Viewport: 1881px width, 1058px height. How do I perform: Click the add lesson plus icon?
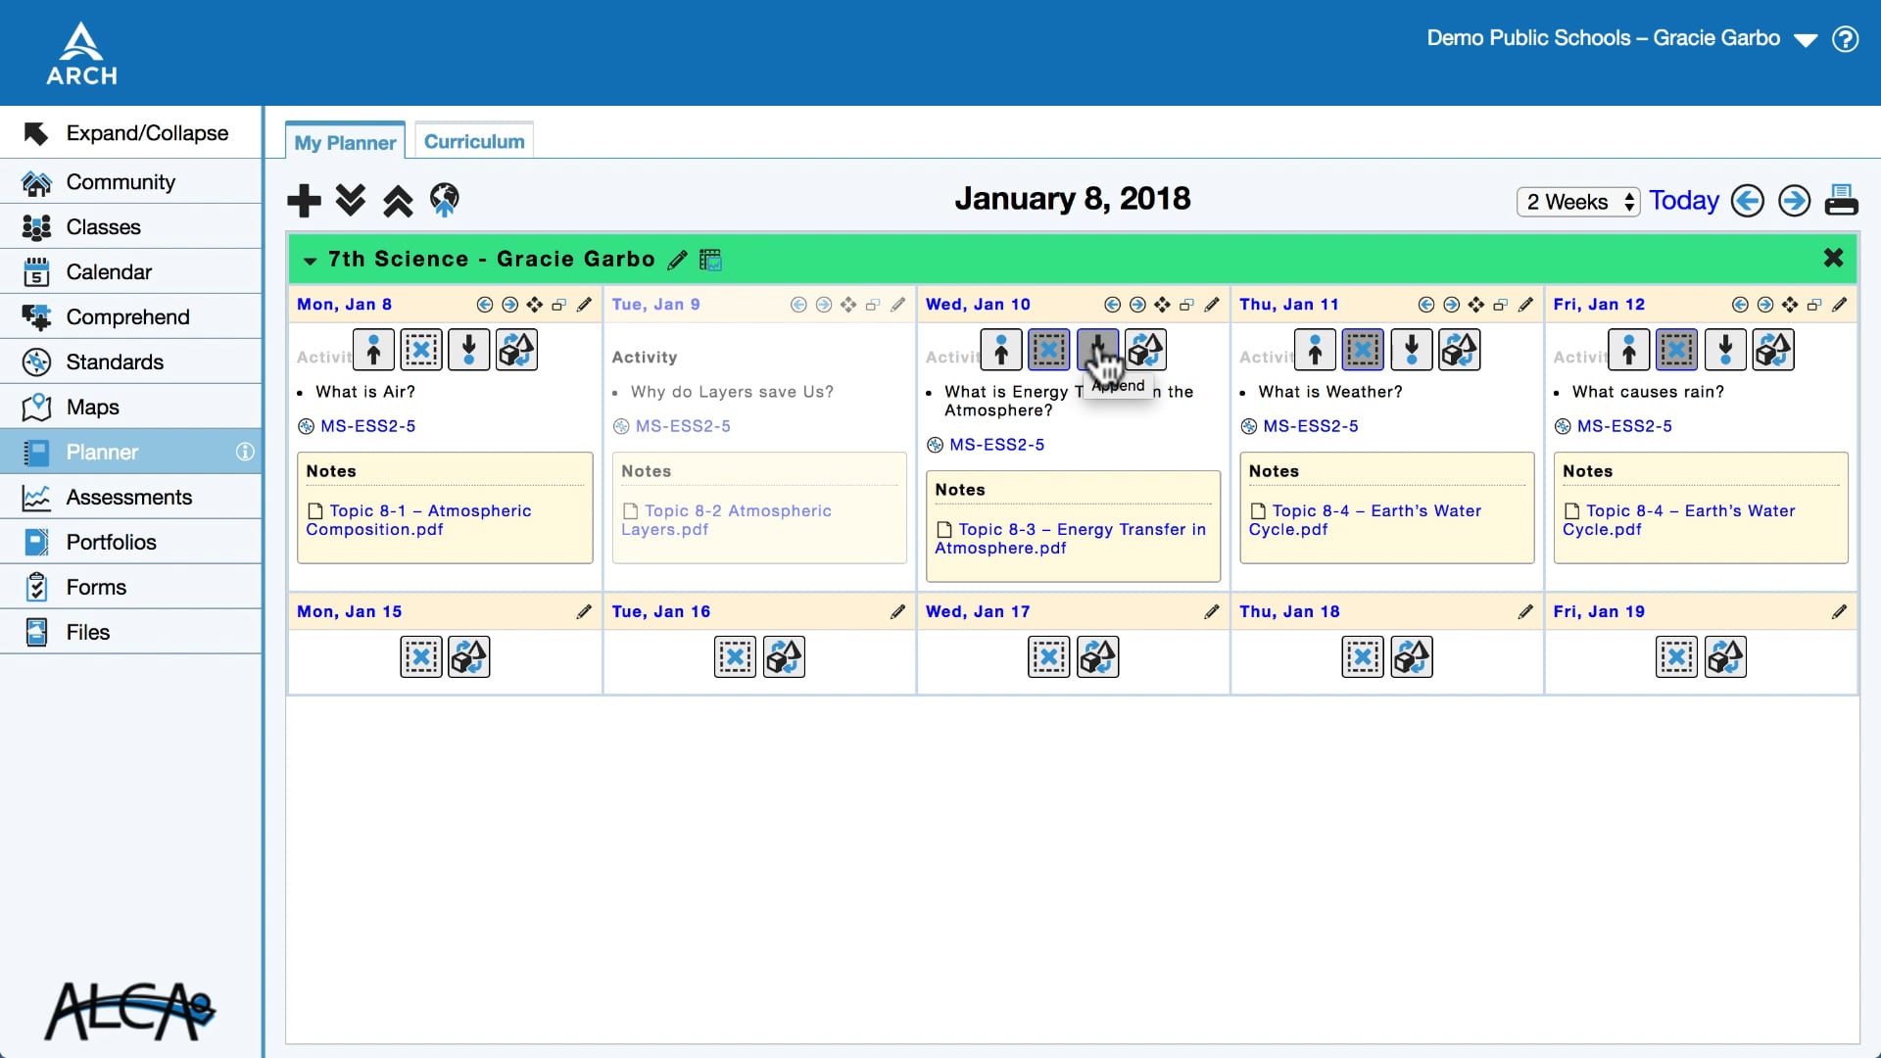click(304, 200)
